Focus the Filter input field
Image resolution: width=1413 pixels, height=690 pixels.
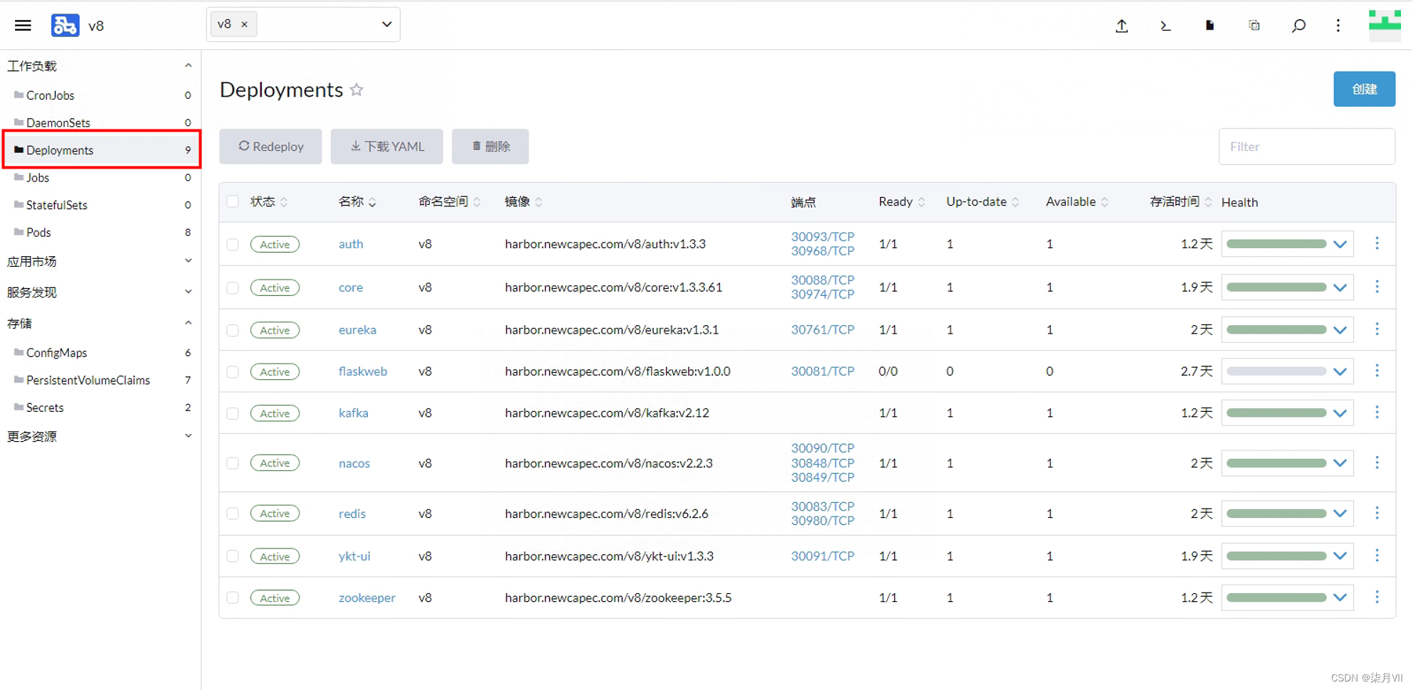point(1306,147)
